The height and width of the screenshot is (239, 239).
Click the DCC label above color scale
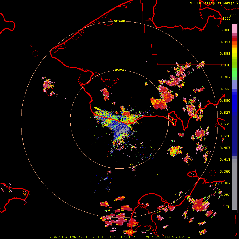(233, 16)
